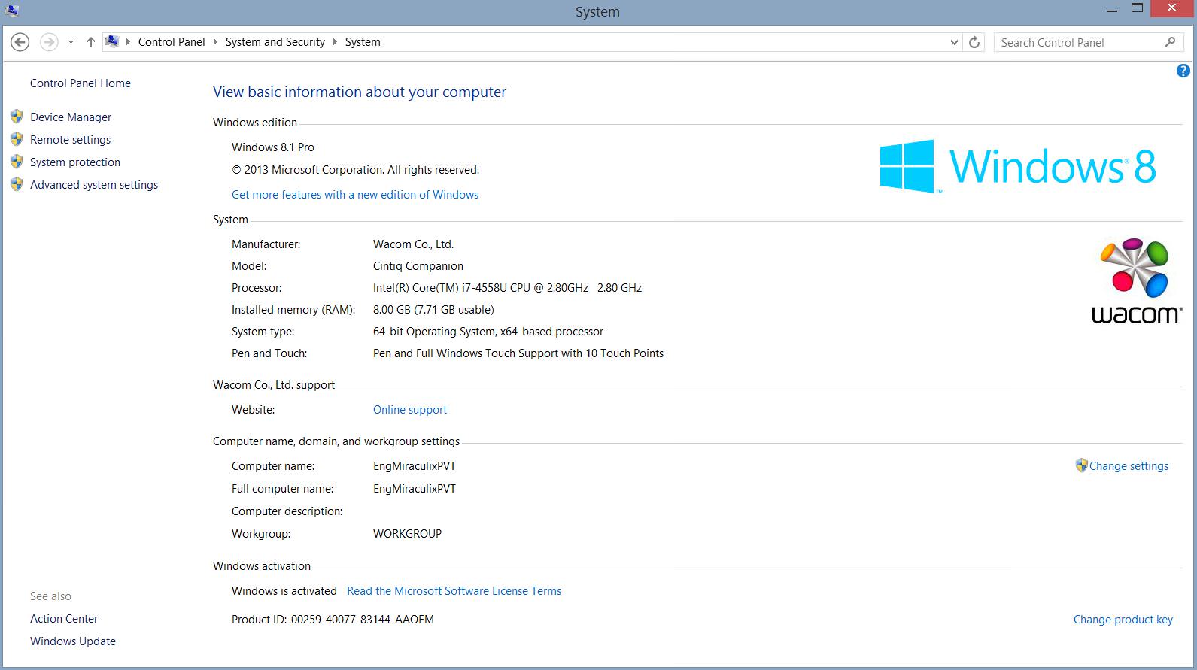
Task: Click the search magnifier icon
Action: click(x=1170, y=42)
